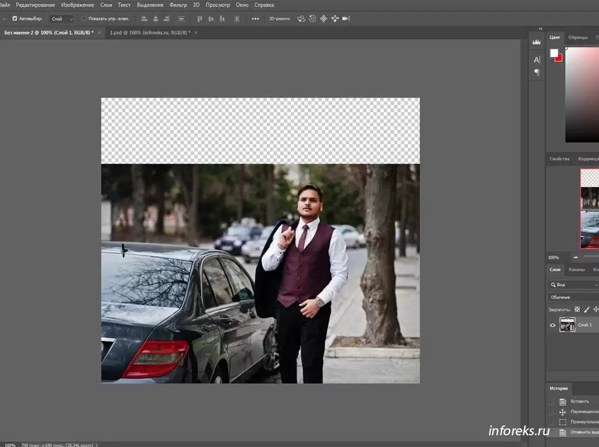Click the 3D camera video icon
Viewport: 599px width, 447px height.
point(346,19)
